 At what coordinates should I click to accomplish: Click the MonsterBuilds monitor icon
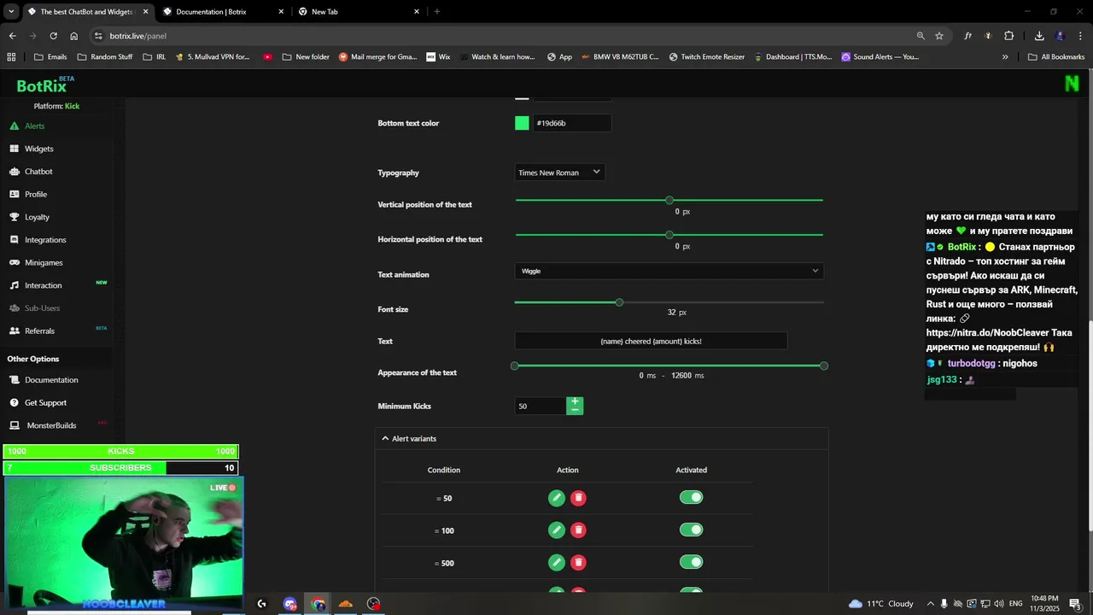(15, 425)
